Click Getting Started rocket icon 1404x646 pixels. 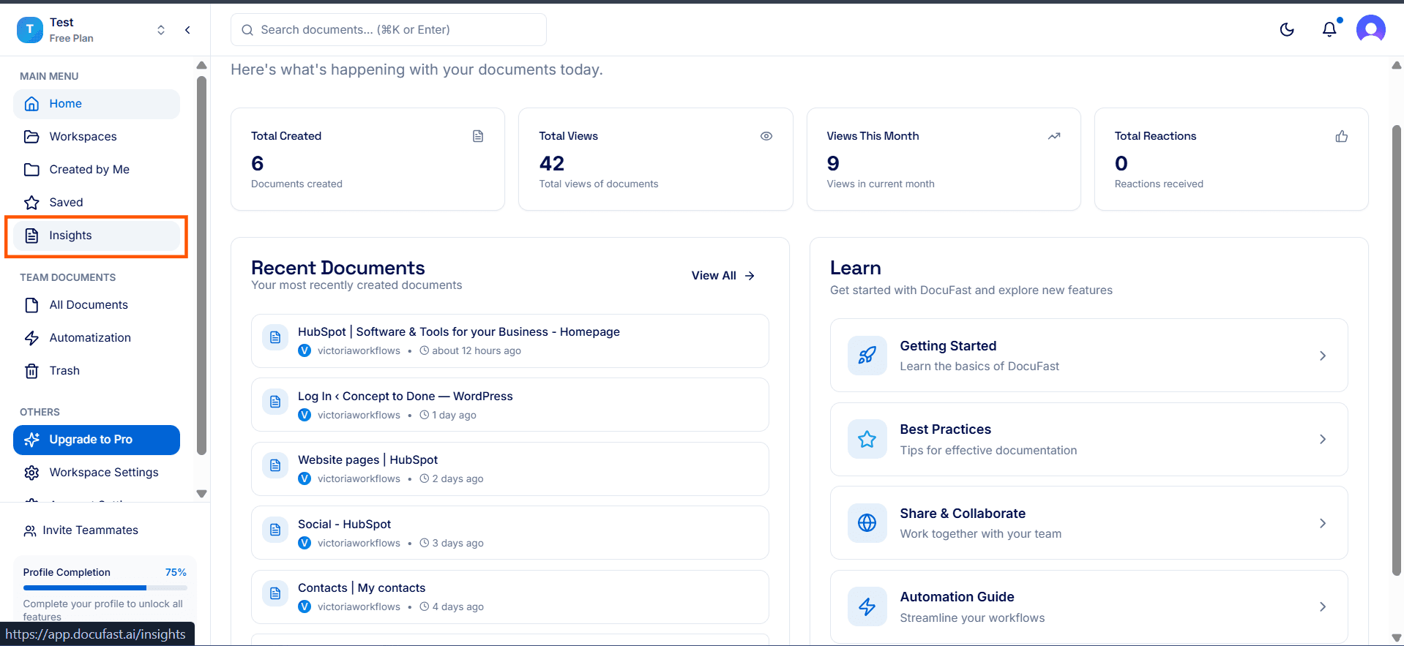point(867,356)
